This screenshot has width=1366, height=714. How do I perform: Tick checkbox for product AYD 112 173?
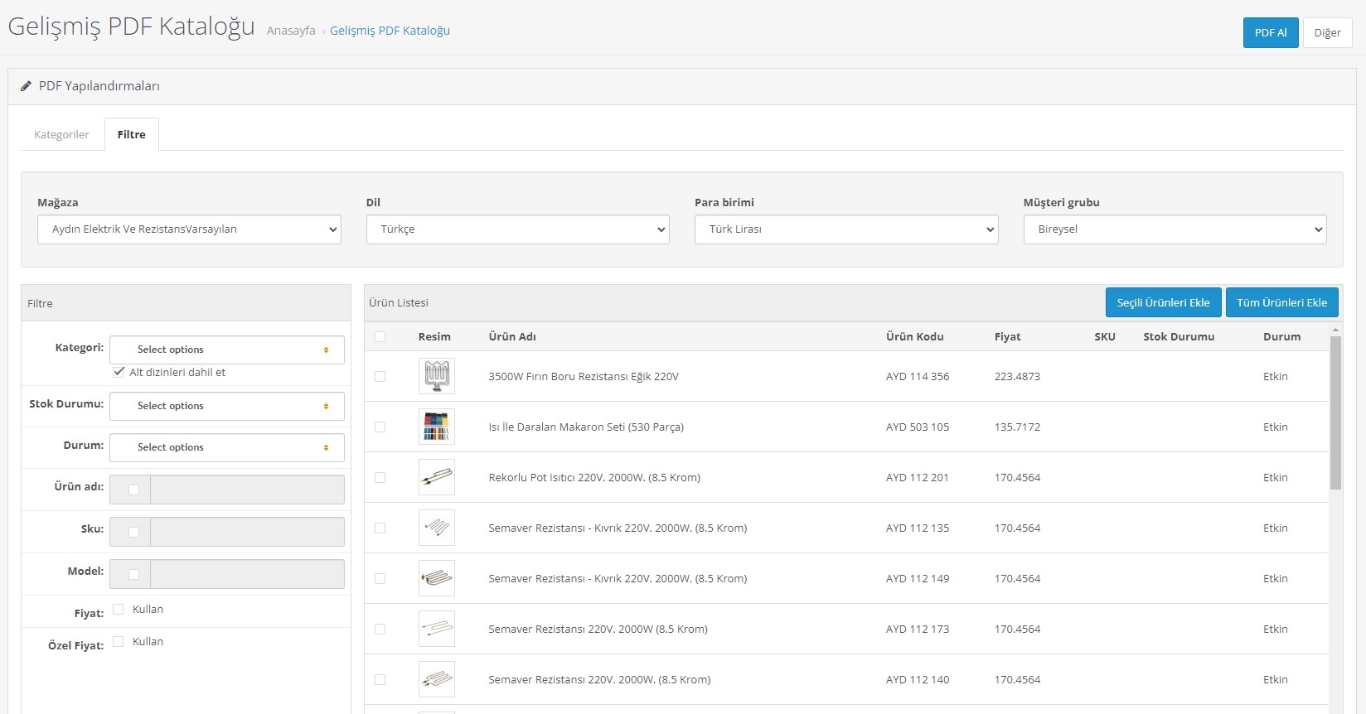pos(380,629)
